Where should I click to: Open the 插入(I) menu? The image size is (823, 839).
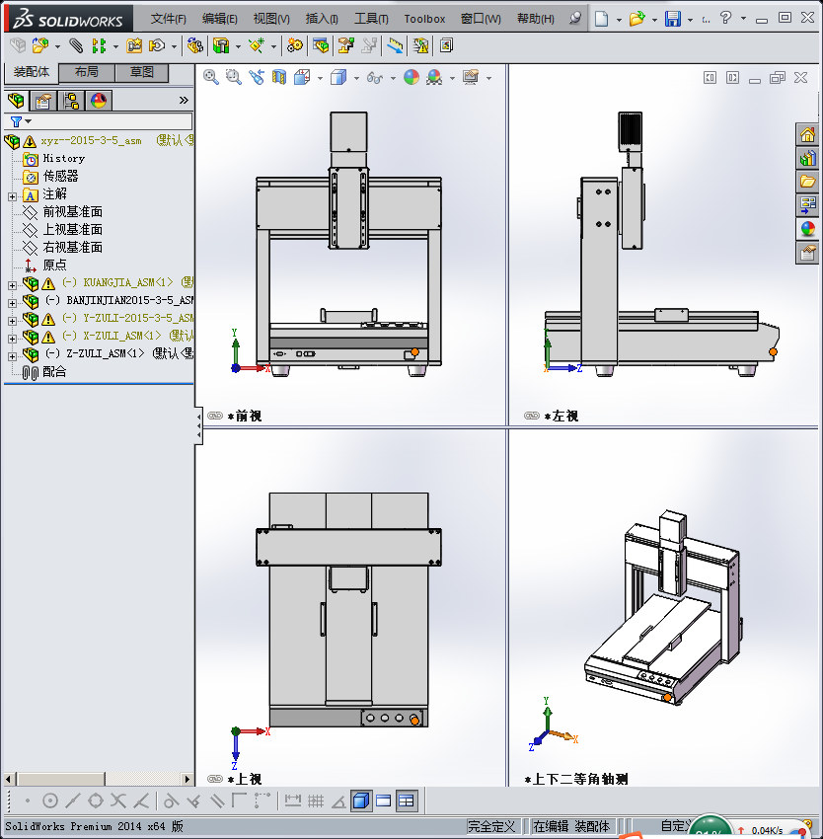tap(322, 19)
